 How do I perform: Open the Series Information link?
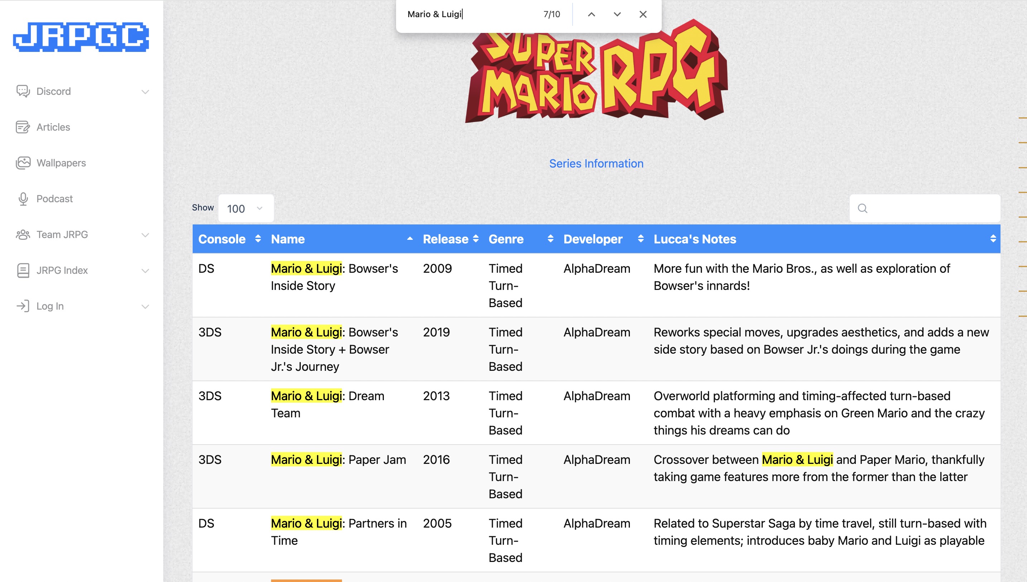596,164
